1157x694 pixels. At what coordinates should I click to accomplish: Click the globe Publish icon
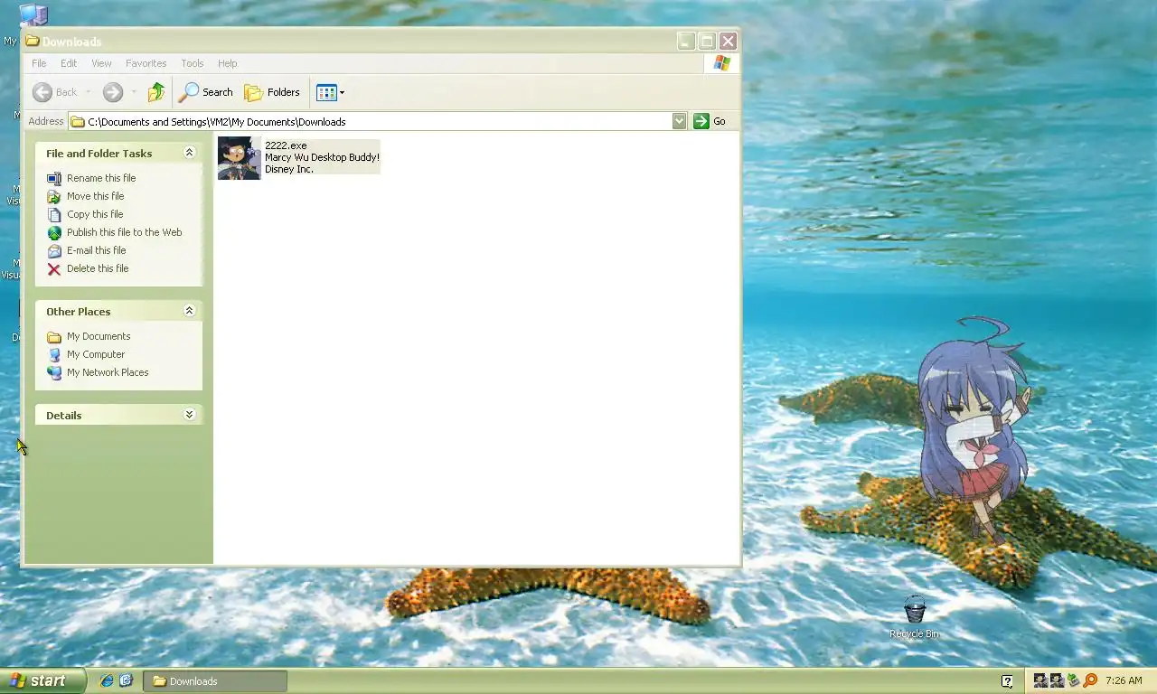click(54, 232)
